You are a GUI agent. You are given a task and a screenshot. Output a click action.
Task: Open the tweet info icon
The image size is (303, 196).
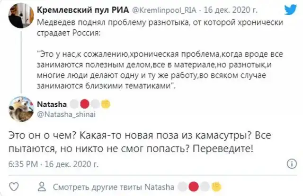point(292,164)
